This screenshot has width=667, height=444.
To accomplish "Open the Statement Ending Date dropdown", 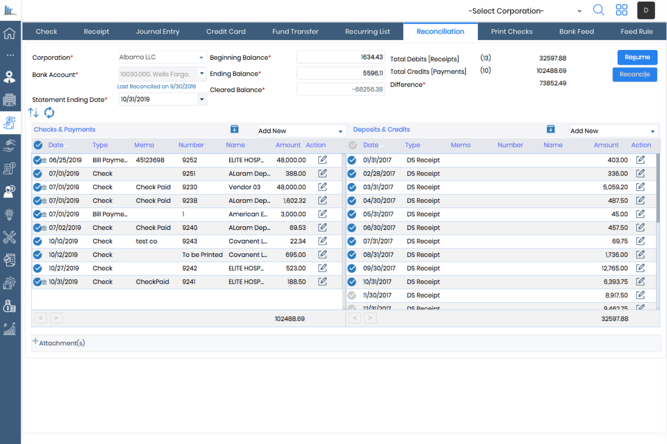I will [x=202, y=99].
